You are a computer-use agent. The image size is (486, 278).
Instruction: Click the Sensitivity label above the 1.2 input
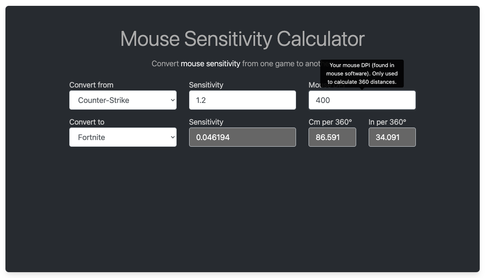206,85
